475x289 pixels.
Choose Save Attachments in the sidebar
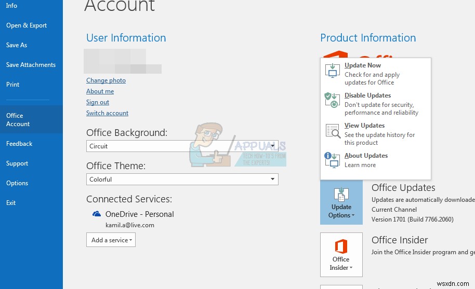(x=31, y=65)
